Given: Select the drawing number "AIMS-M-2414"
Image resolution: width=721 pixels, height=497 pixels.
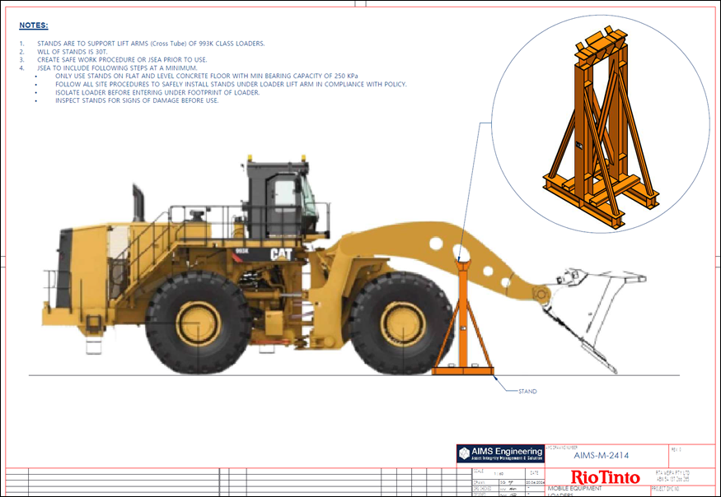Looking at the screenshot, I should coord(601,456).
